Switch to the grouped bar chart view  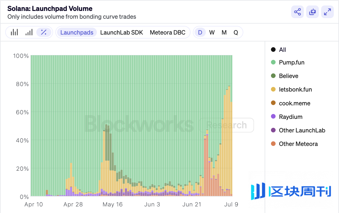[x=14, y=32]
